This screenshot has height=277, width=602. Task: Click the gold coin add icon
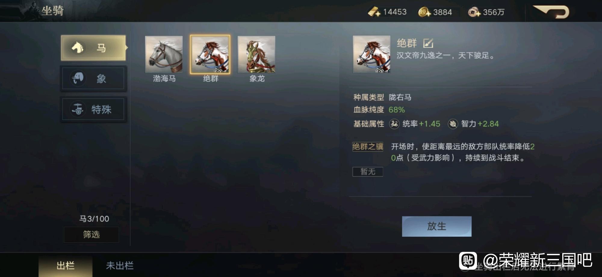tap(424, 12)
